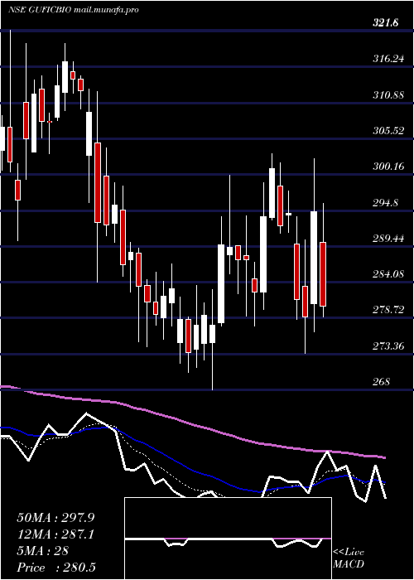Screen dimensions: 414x580
Task: Click the 5MA : 28 readout
Action: pos(42,551)
